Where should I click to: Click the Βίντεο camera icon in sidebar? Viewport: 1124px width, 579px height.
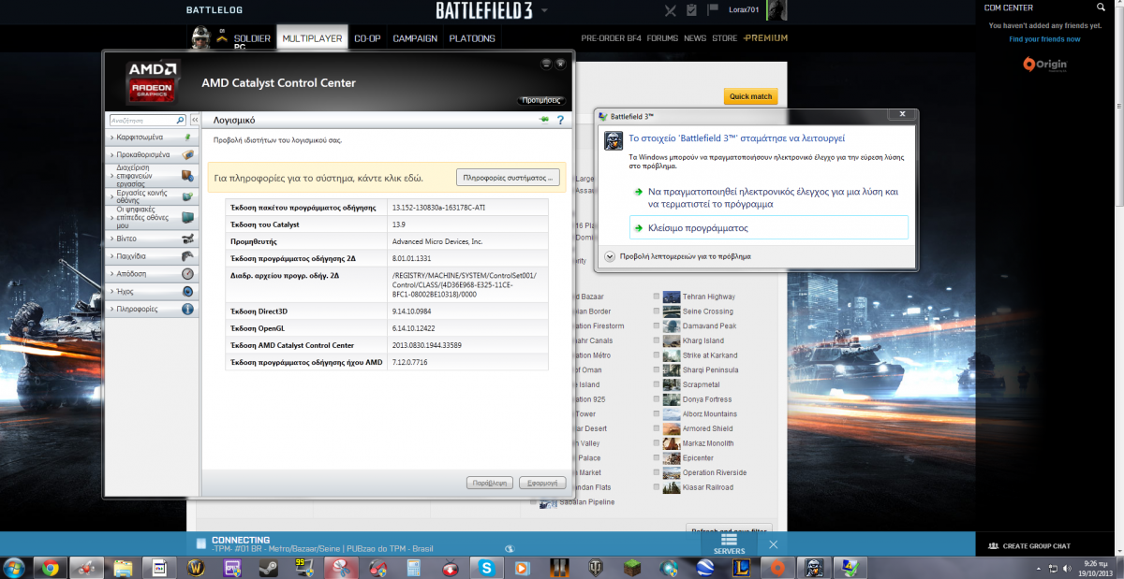[187, 239]
